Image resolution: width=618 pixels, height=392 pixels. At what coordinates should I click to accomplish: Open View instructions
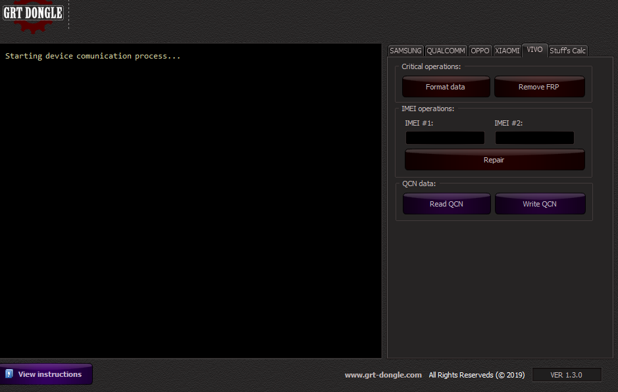[x=46, y=374]
